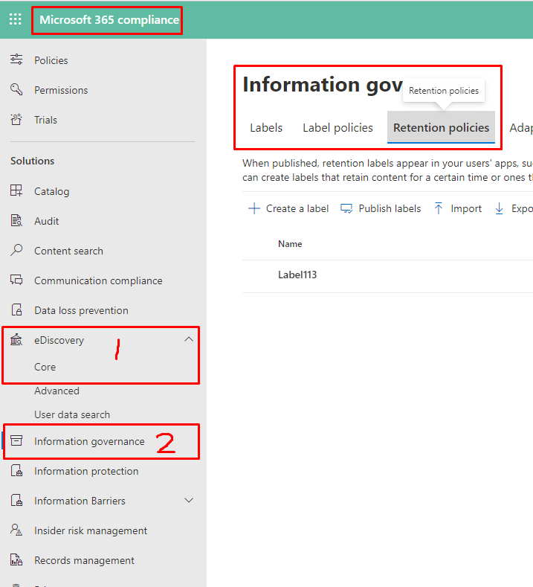
Task: Open Core under eDiscovery
Action: pos(45,367)
